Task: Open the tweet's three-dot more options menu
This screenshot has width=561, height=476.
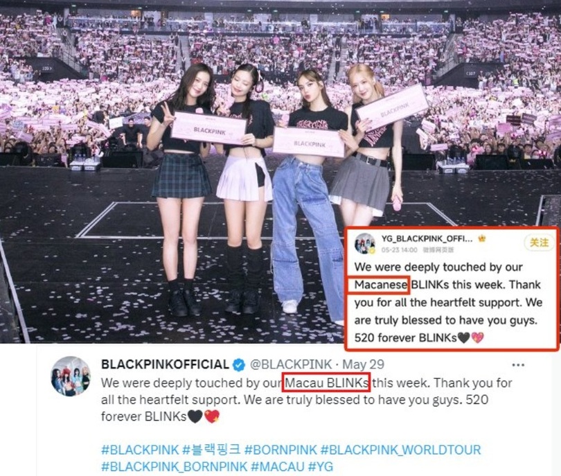Action: pos(518,365)
